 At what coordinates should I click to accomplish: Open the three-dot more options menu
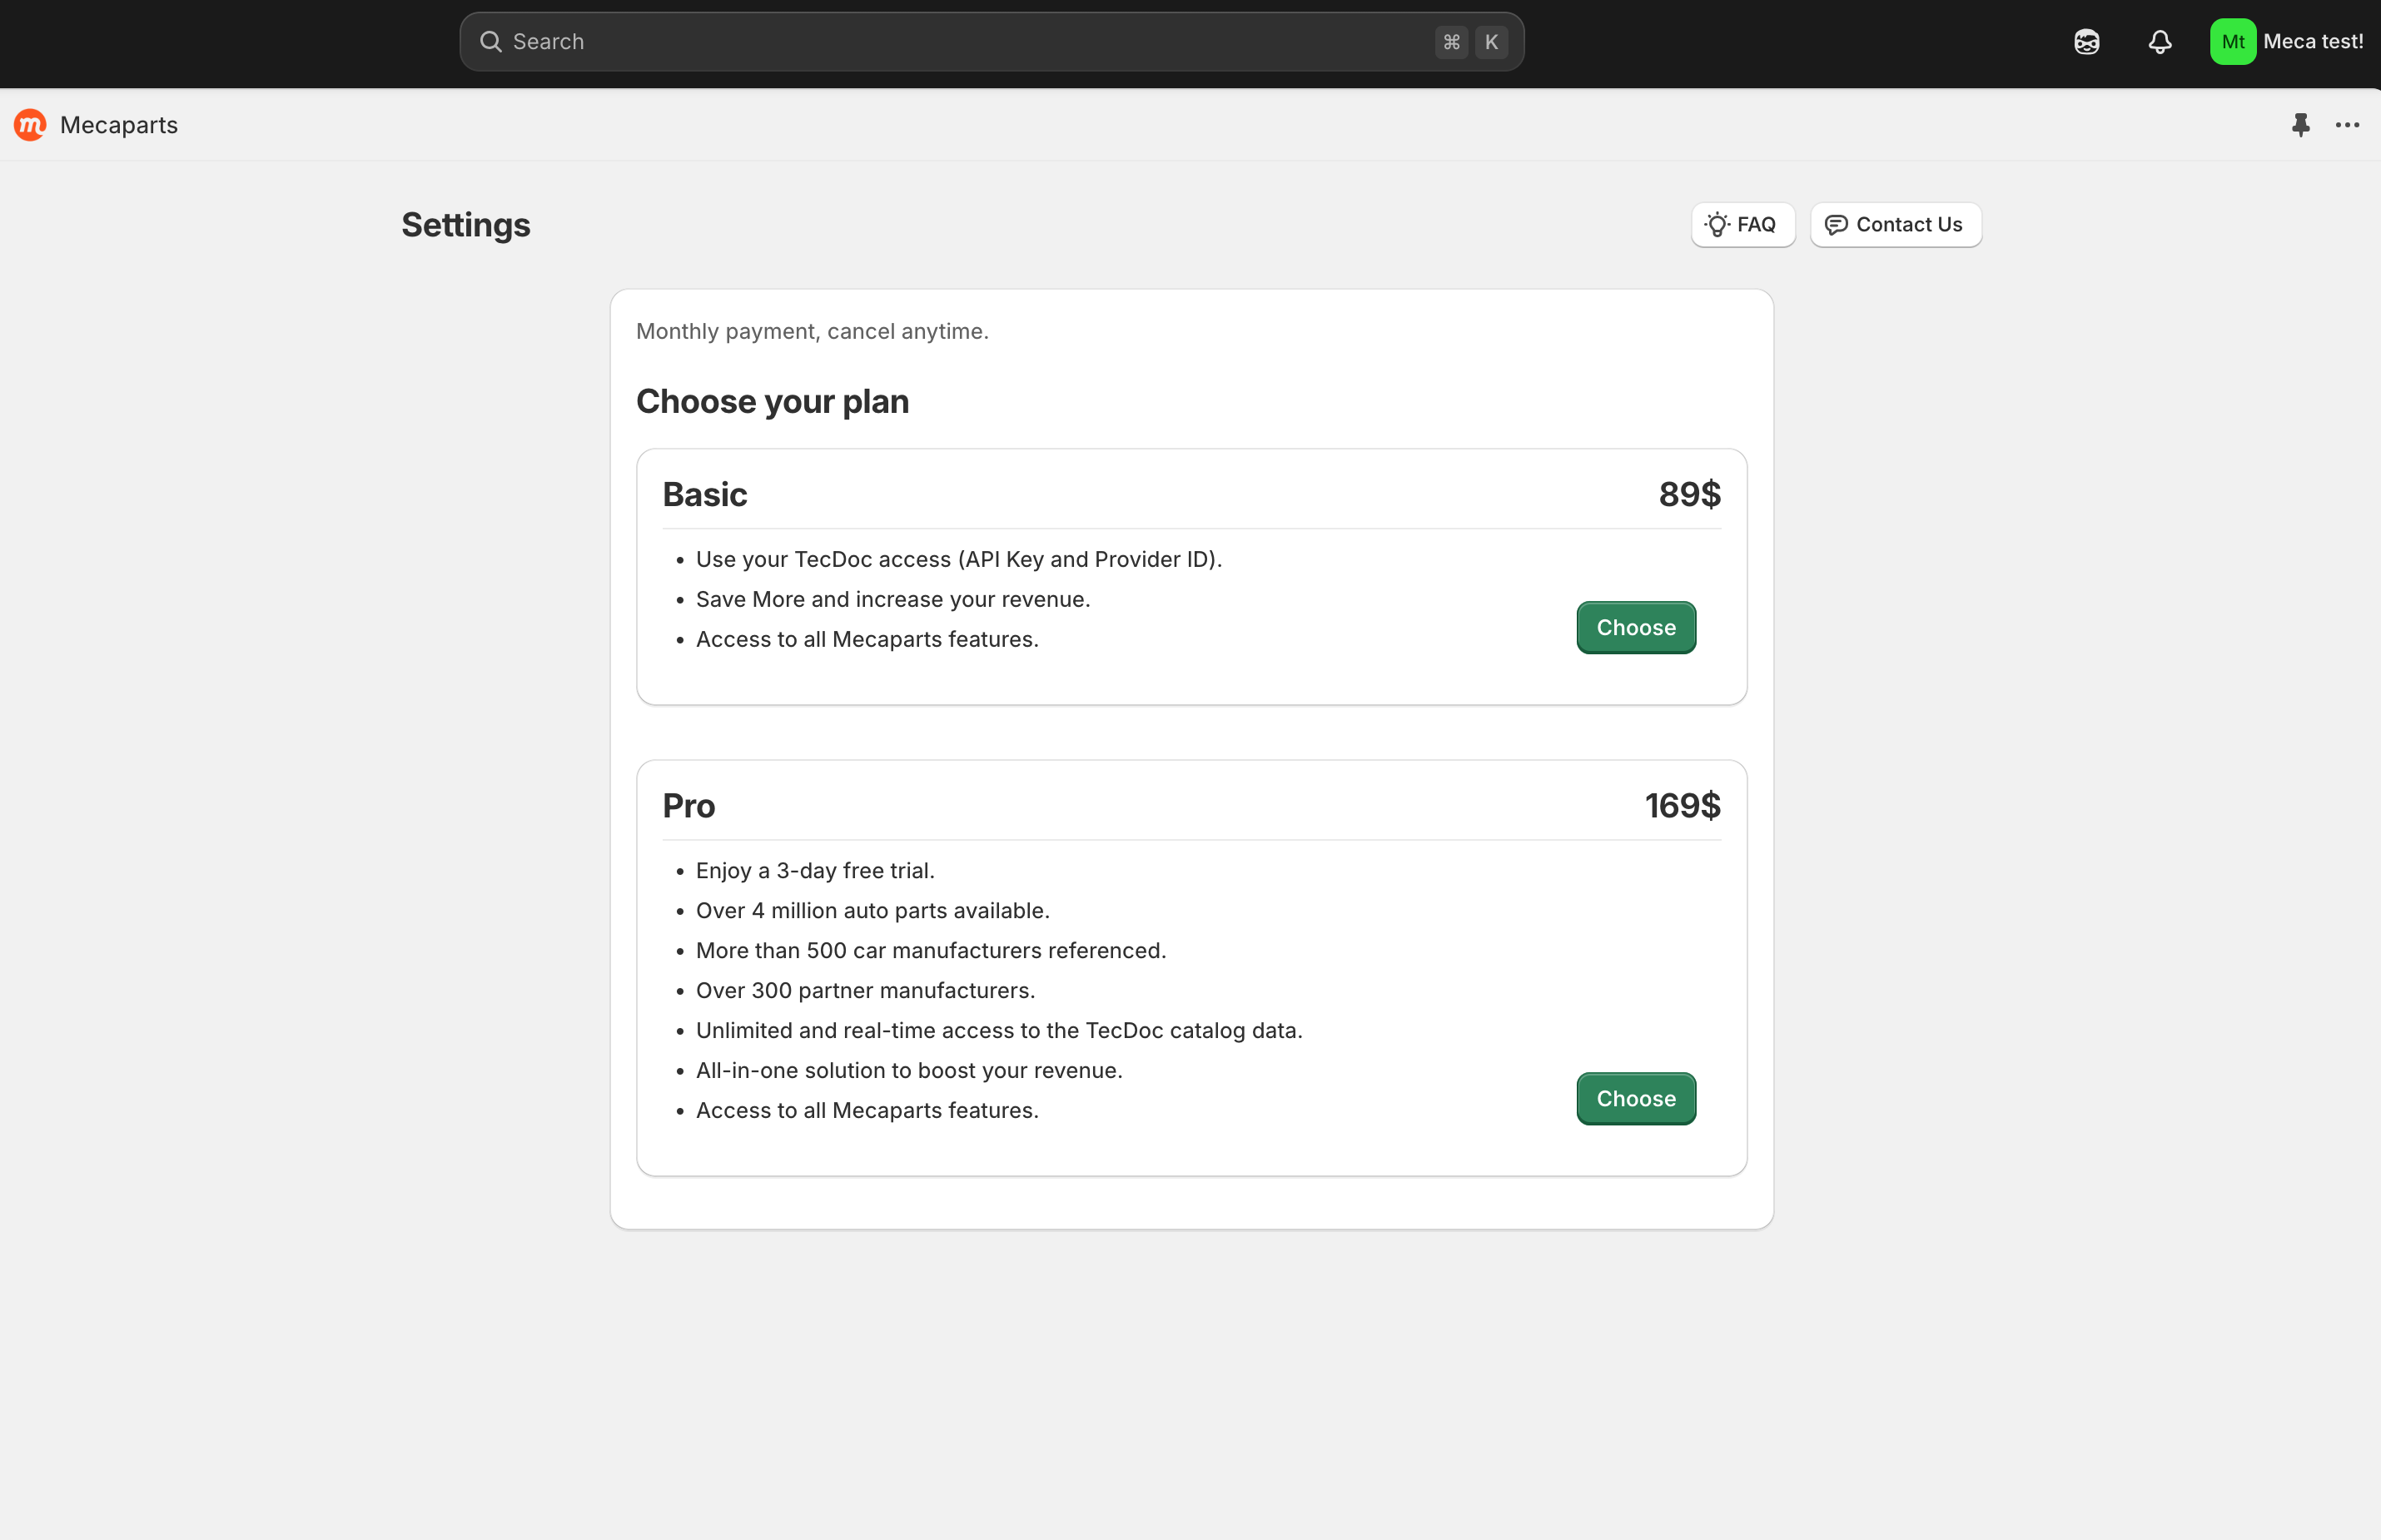click(2347, 125)
